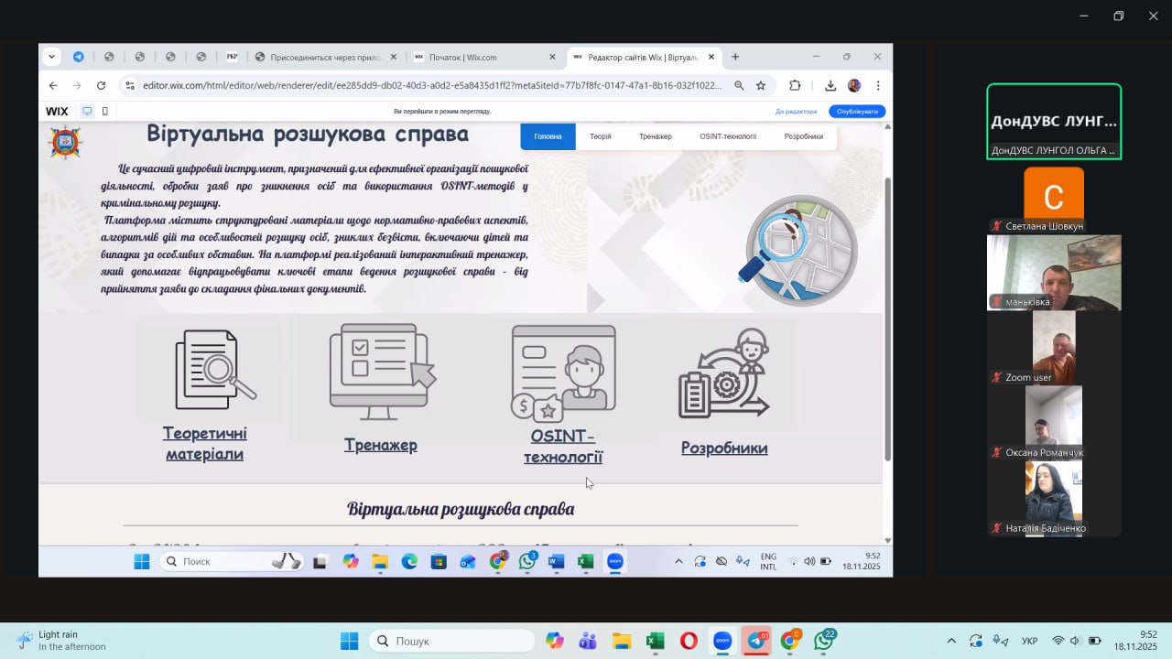
Task: Click the profile card icon above OSINT-технології
Action: click(x=563, y=372)
